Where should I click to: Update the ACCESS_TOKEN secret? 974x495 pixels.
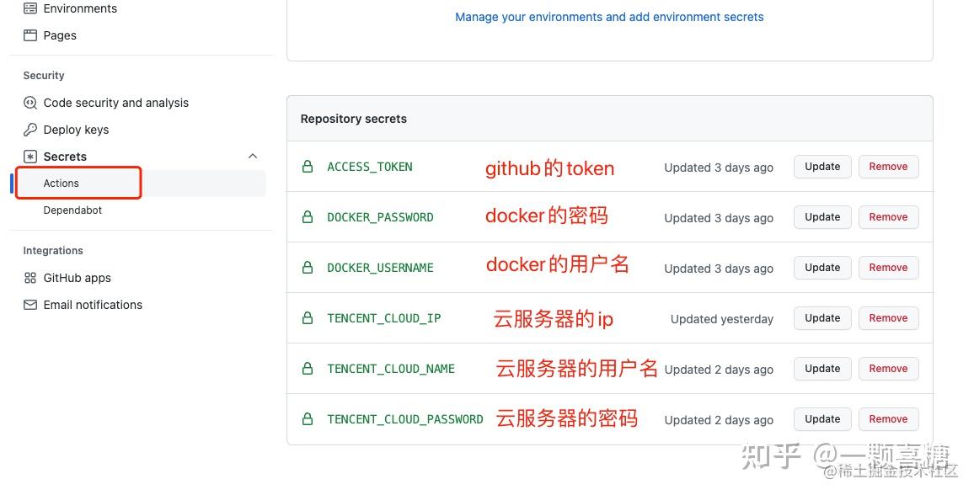click(821, 167)
